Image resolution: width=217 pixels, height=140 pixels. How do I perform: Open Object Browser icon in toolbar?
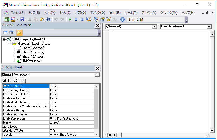(x=109, y=19)
